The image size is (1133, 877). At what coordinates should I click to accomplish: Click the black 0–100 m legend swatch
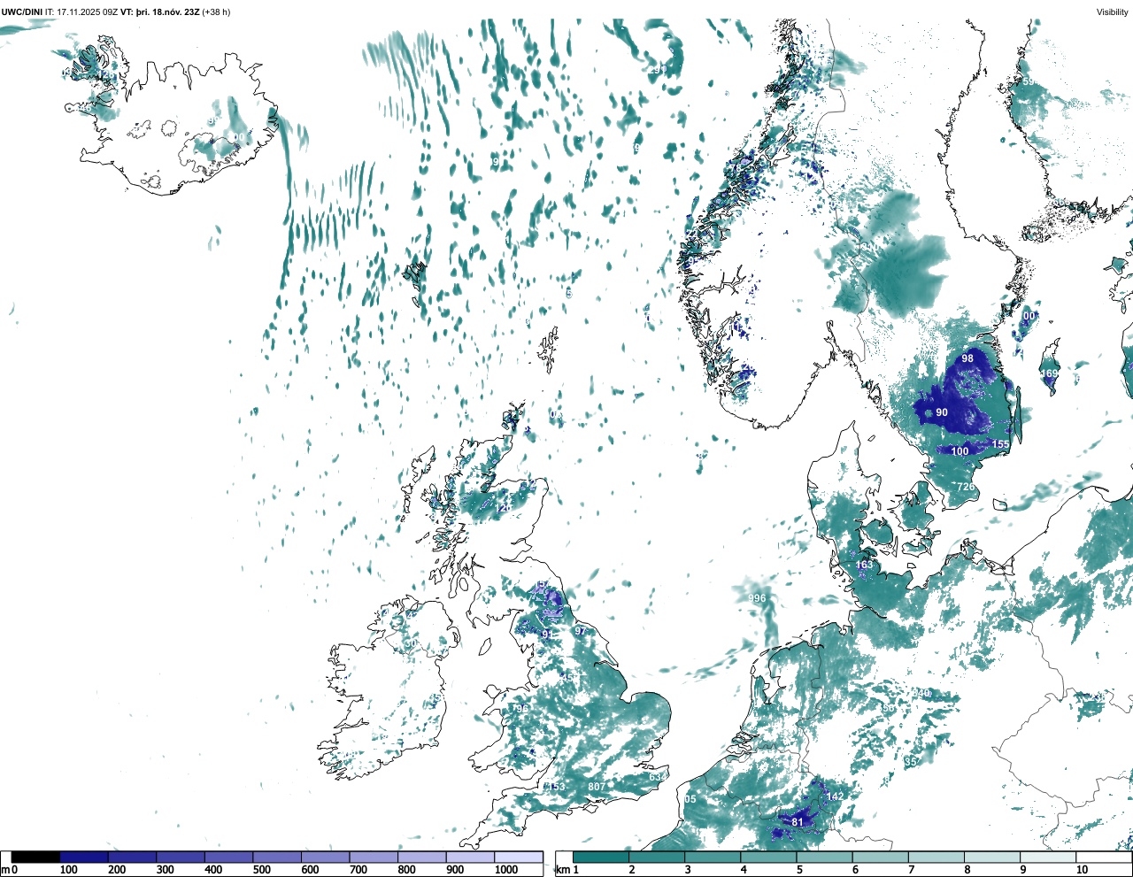pyautogui.click(x=36, y=858)
